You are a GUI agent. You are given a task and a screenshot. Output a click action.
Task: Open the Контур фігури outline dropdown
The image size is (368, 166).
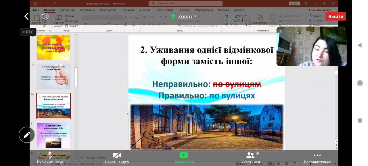click(290, 20)
